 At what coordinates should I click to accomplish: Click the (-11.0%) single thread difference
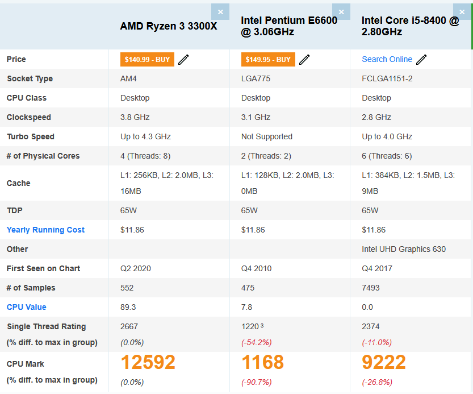(x=377, y=343)
